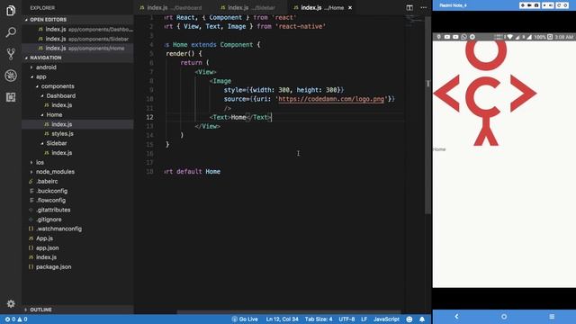Click the Home text on phone screen

[x=439, y=149]
